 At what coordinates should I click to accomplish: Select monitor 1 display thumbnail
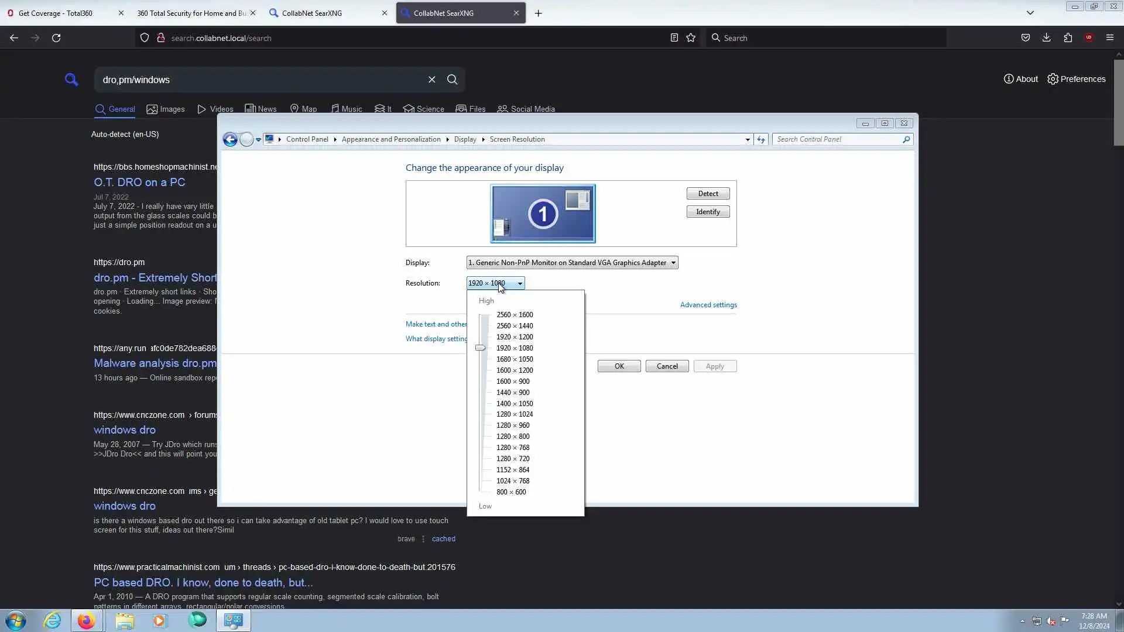[543, 214]
